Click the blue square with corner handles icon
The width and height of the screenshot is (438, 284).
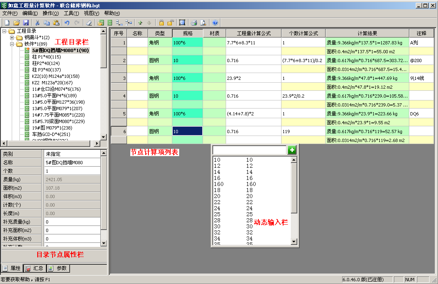coord(182,23)
